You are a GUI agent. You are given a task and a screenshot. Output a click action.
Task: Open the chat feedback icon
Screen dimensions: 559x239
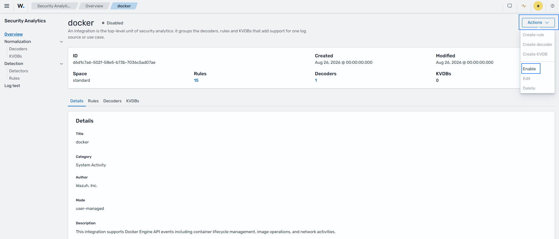510,6
